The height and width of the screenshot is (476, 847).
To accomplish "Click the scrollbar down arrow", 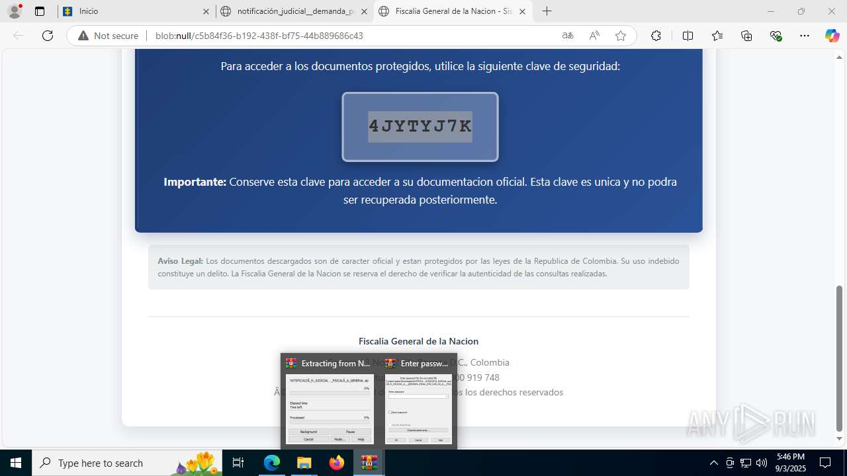I will click(840, 438).
